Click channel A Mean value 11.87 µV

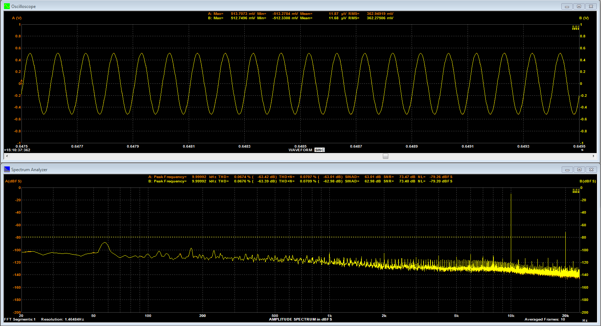(x=338, y=14)
